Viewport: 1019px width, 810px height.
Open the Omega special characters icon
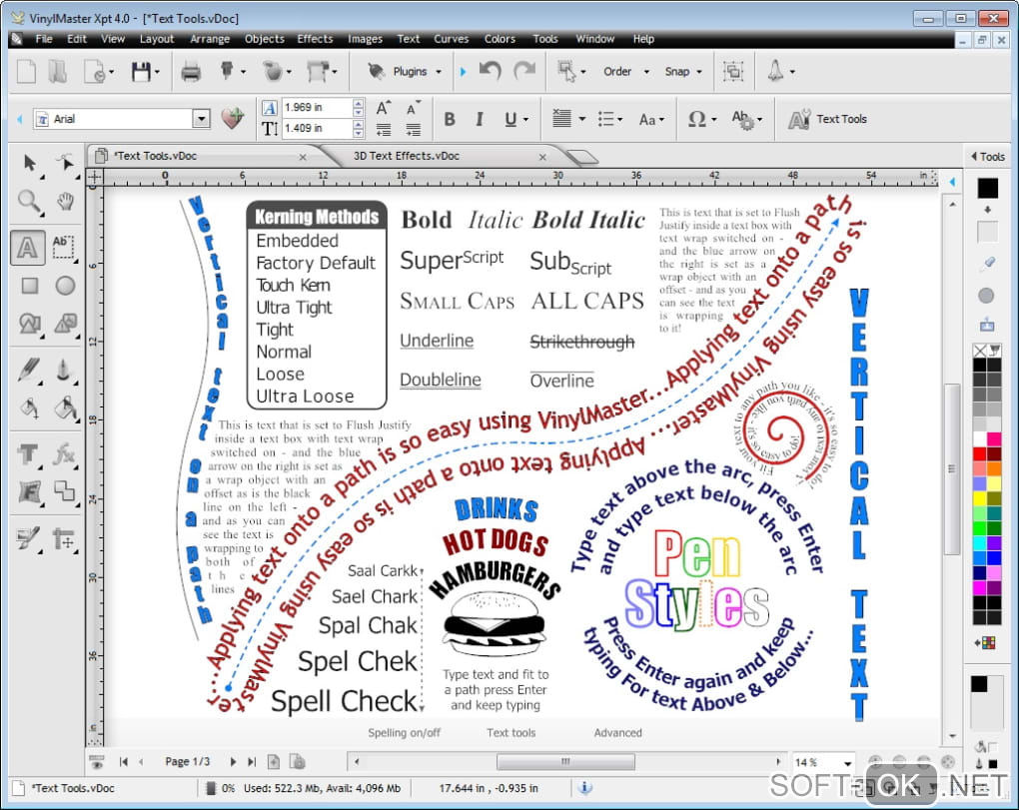click(696, 119)
